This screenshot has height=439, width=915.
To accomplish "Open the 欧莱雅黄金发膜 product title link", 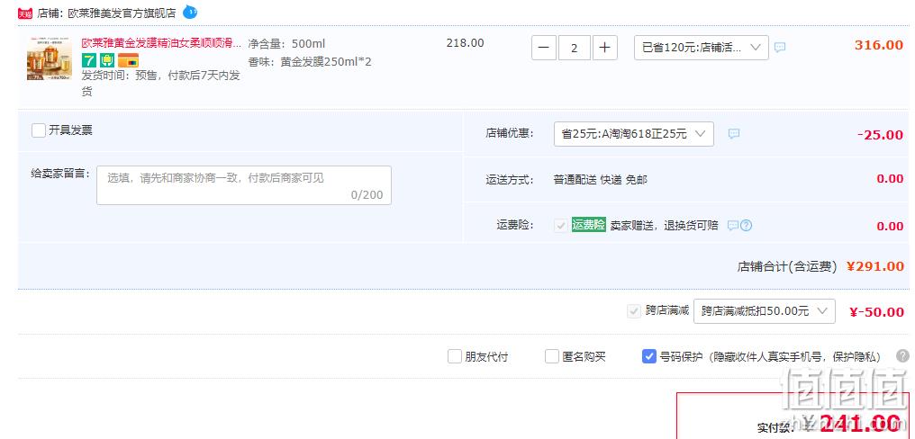I will point(161,43).
